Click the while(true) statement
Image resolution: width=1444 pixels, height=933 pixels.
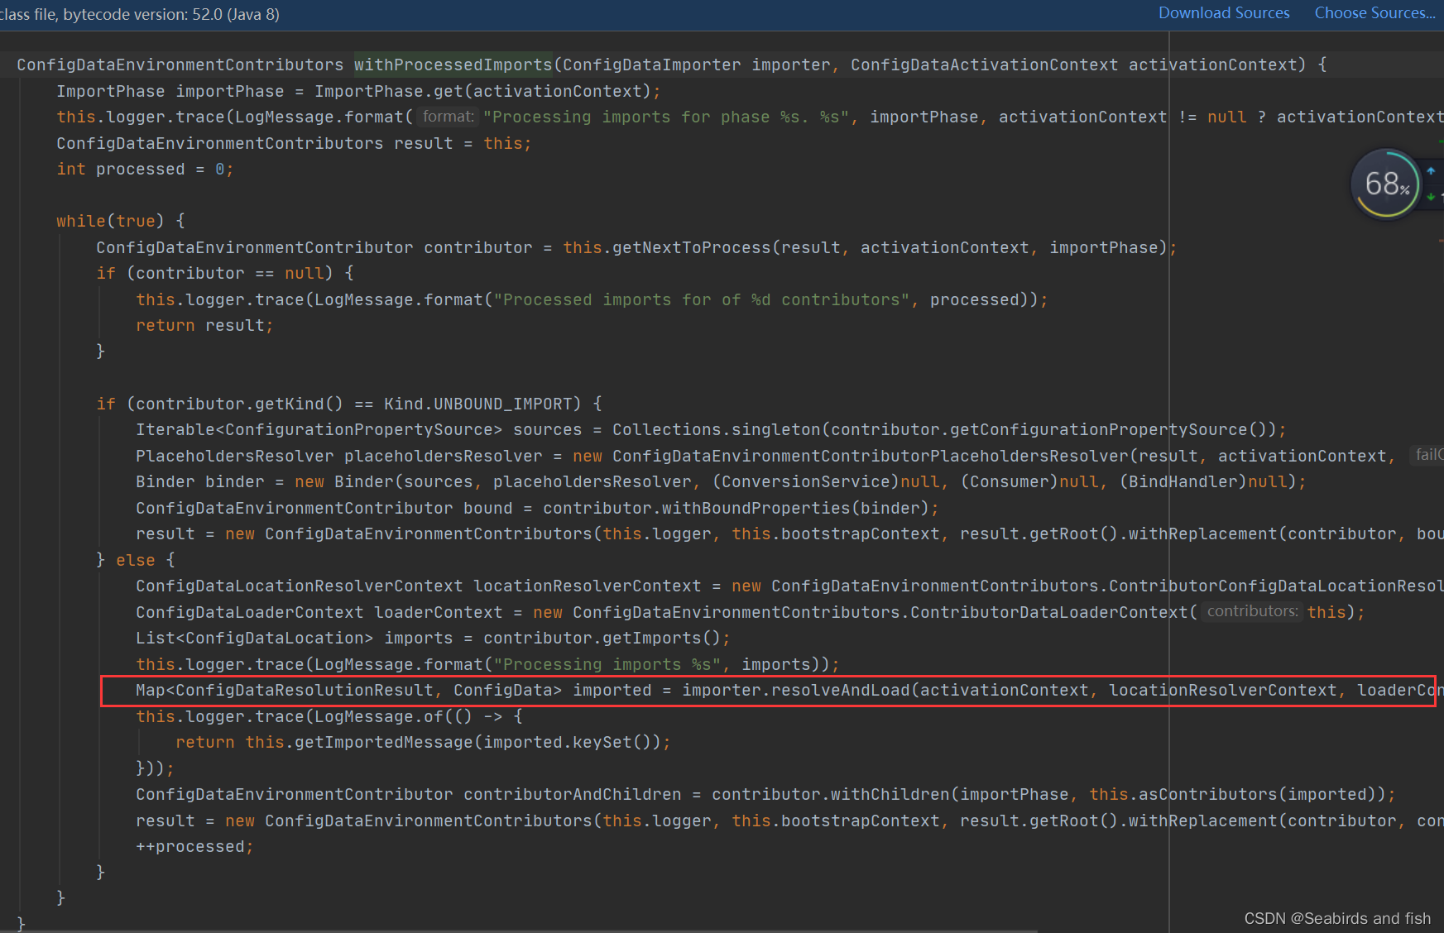[x=110, y=221]
